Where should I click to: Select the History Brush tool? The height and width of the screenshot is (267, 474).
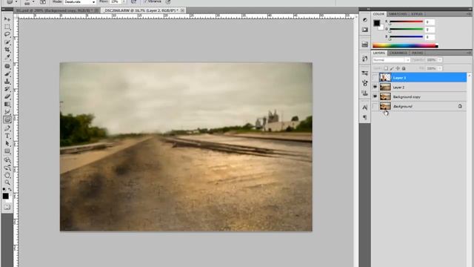(7, 89)
